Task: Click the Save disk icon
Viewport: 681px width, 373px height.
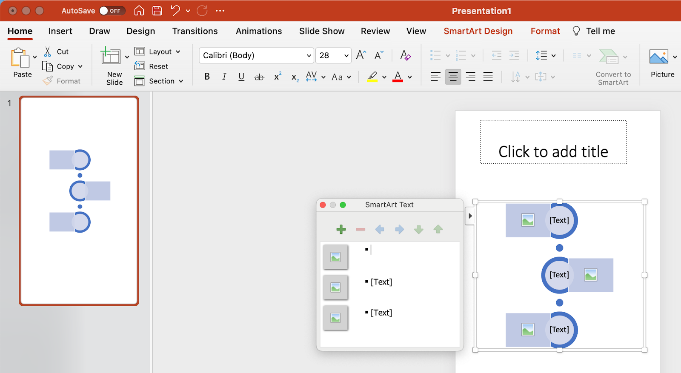Action: coord(157,11)
